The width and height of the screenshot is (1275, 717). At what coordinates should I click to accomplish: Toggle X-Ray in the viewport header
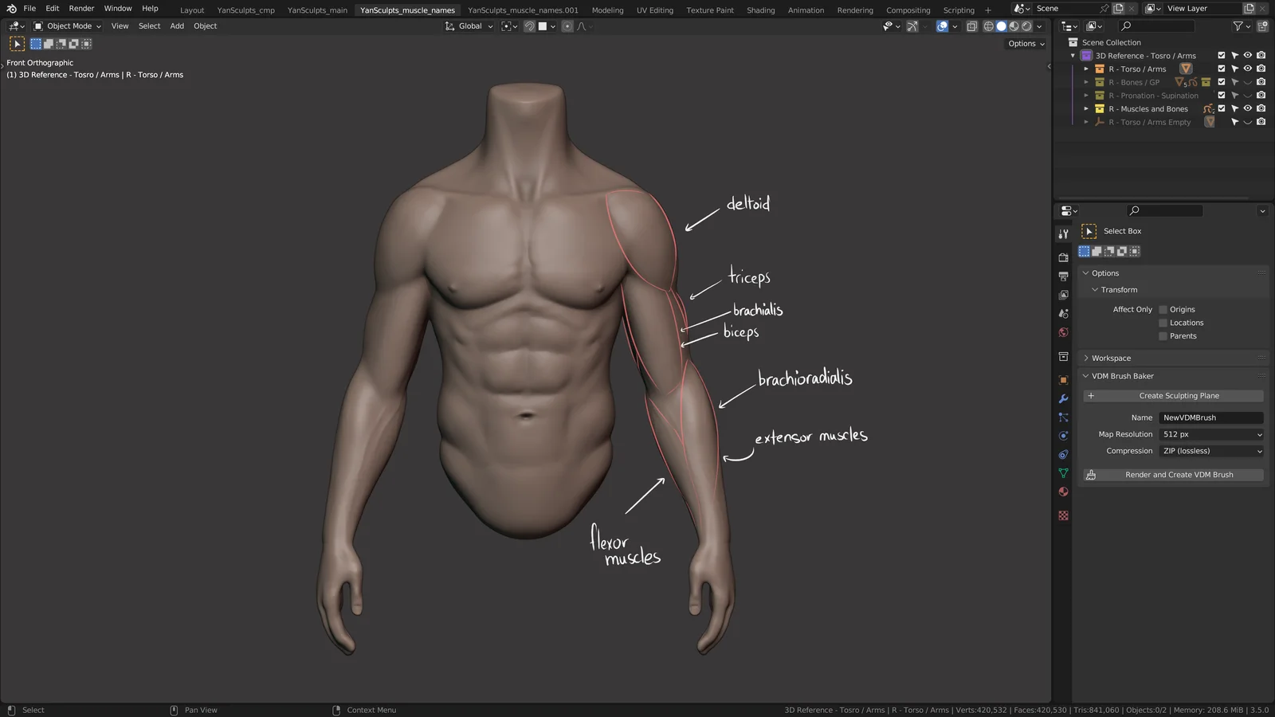click(972, 26)
